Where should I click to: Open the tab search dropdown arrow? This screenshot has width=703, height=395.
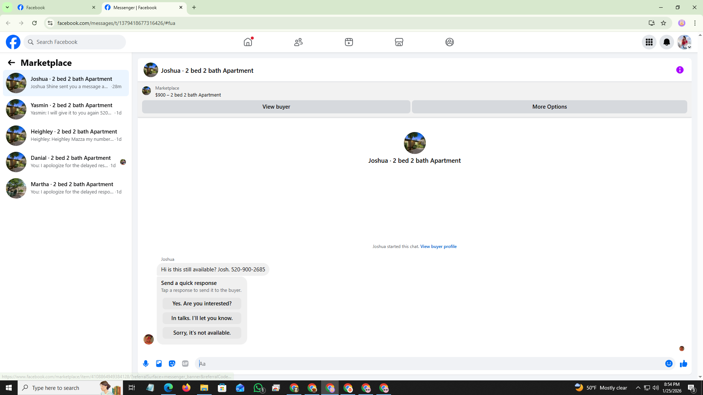[7, 7]
